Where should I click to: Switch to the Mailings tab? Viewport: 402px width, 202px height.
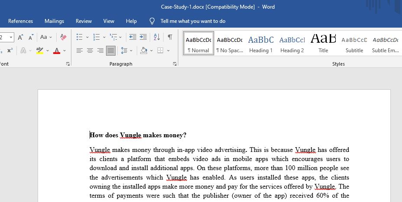click(55, 21)
